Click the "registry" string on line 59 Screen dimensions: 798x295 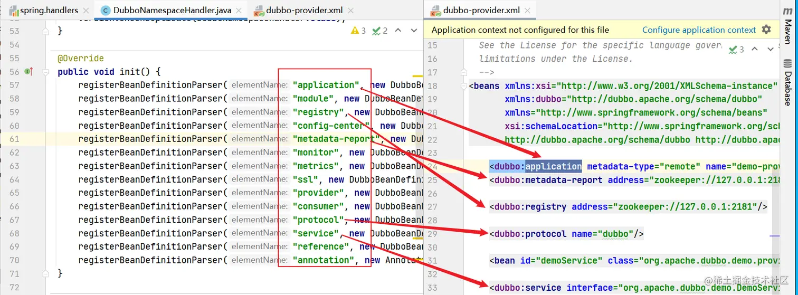click(318, 112)
